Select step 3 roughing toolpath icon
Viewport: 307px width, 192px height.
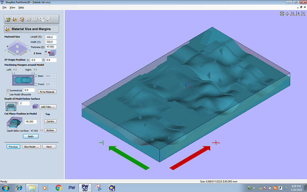[x=21, y=19]
